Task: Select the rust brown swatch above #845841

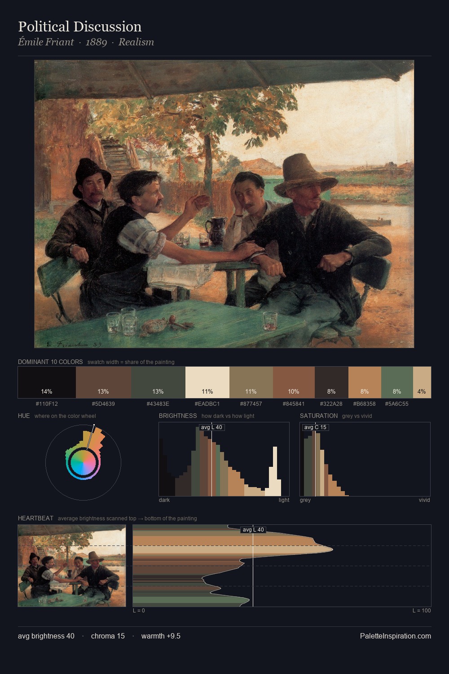Action: [294, 382]
